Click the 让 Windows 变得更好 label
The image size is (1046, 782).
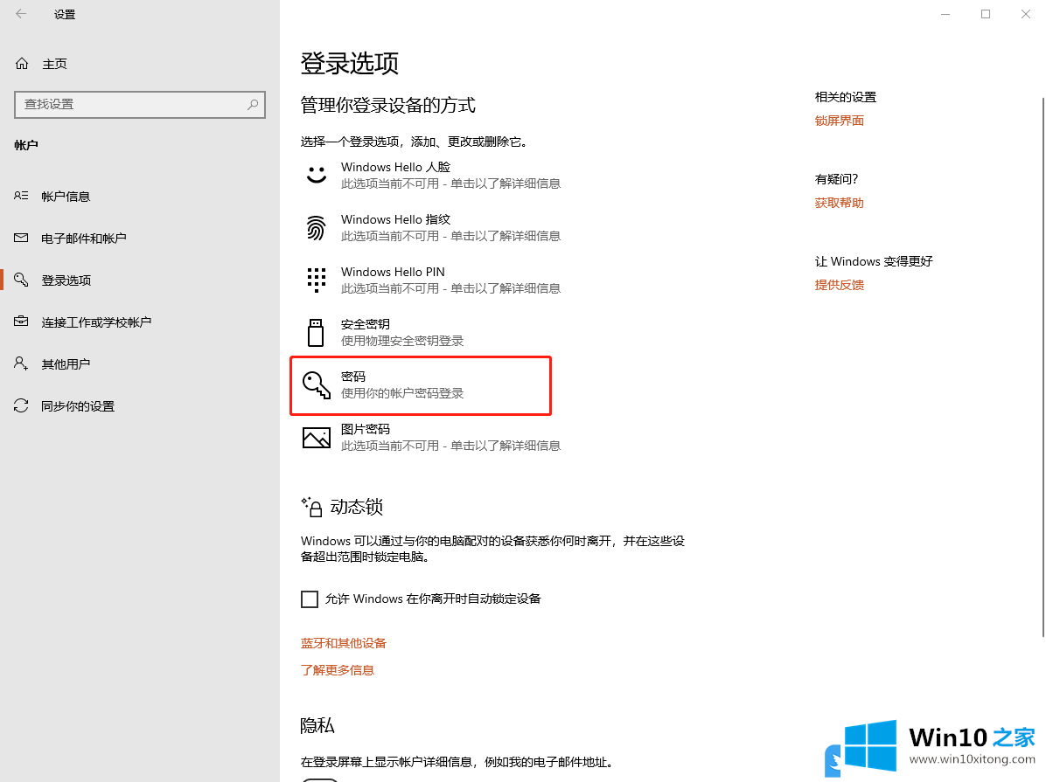click(x=873, y=261)
